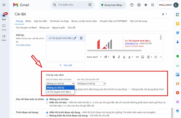Toggle bold formatting in signature editor
Viewport: 181px width, 118px height.
[114, 57]
